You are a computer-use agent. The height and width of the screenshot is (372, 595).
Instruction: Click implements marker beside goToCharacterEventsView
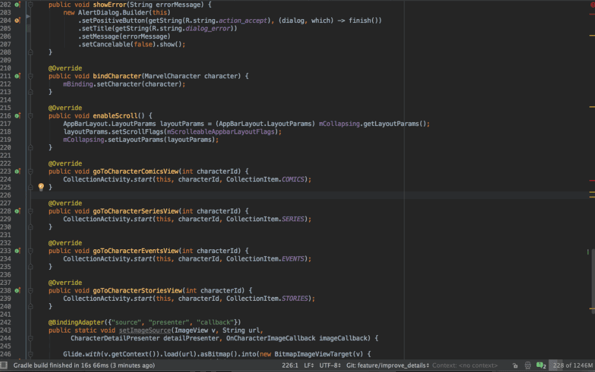point(17,251)
